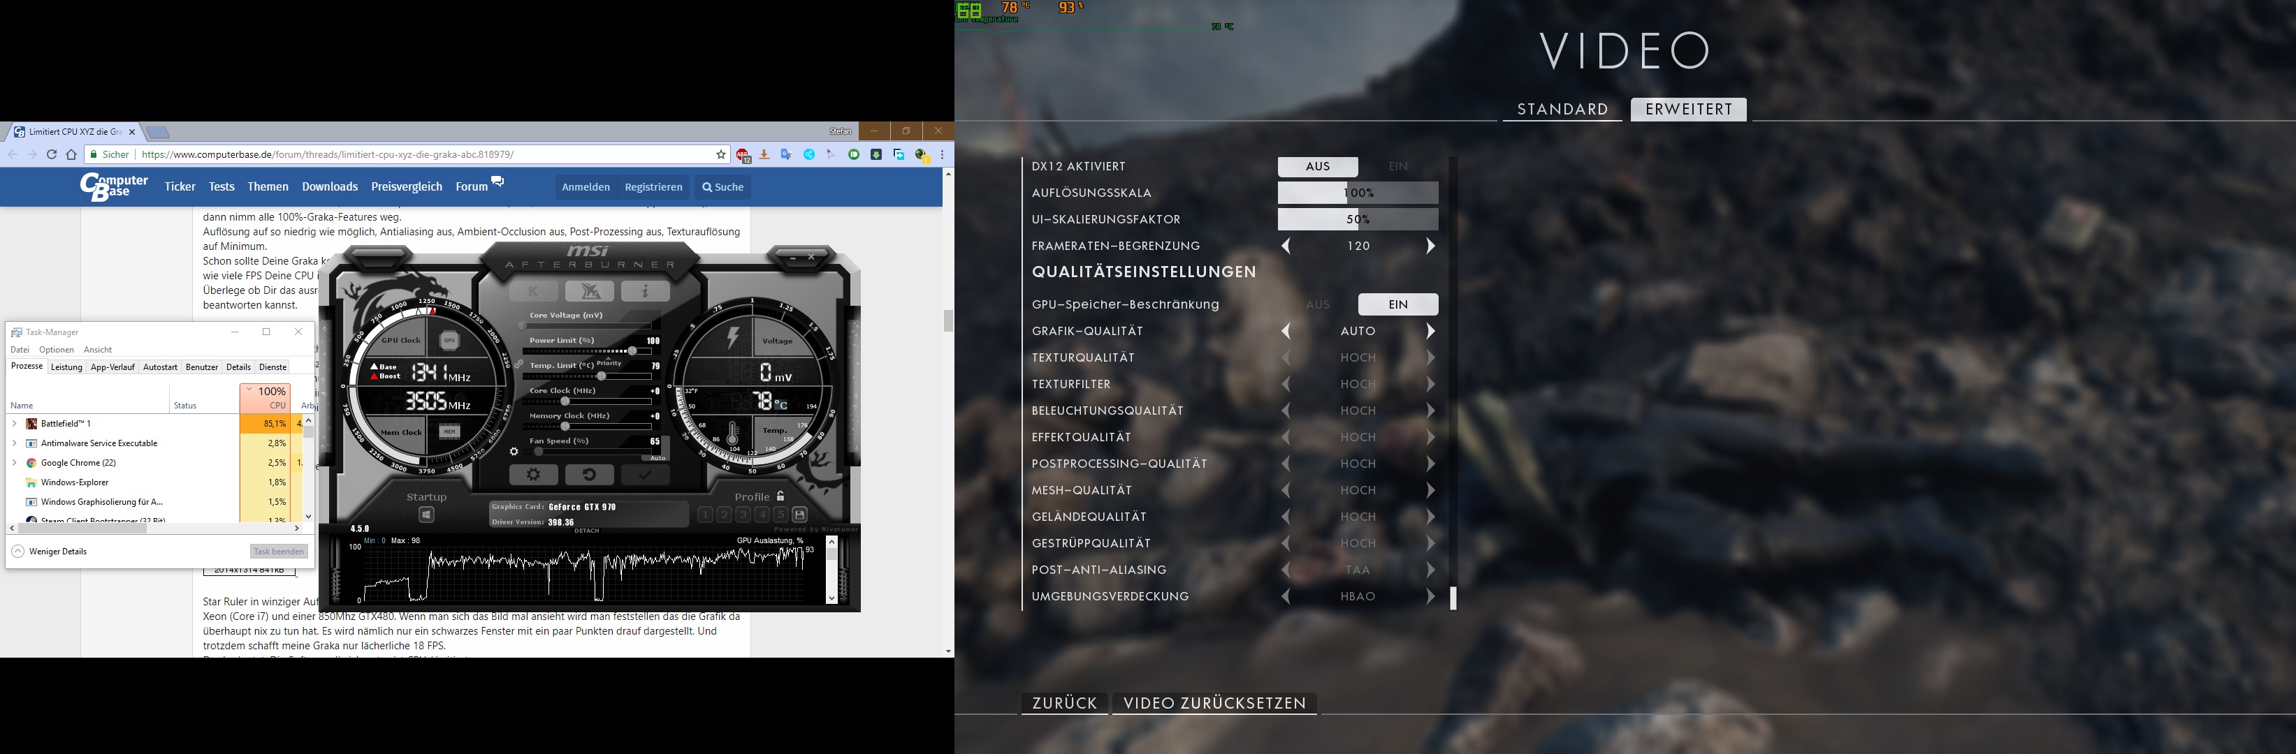Click Afterburner apply checkmark button
This screenshot has width=2296, height=754.
click(646, 475)
